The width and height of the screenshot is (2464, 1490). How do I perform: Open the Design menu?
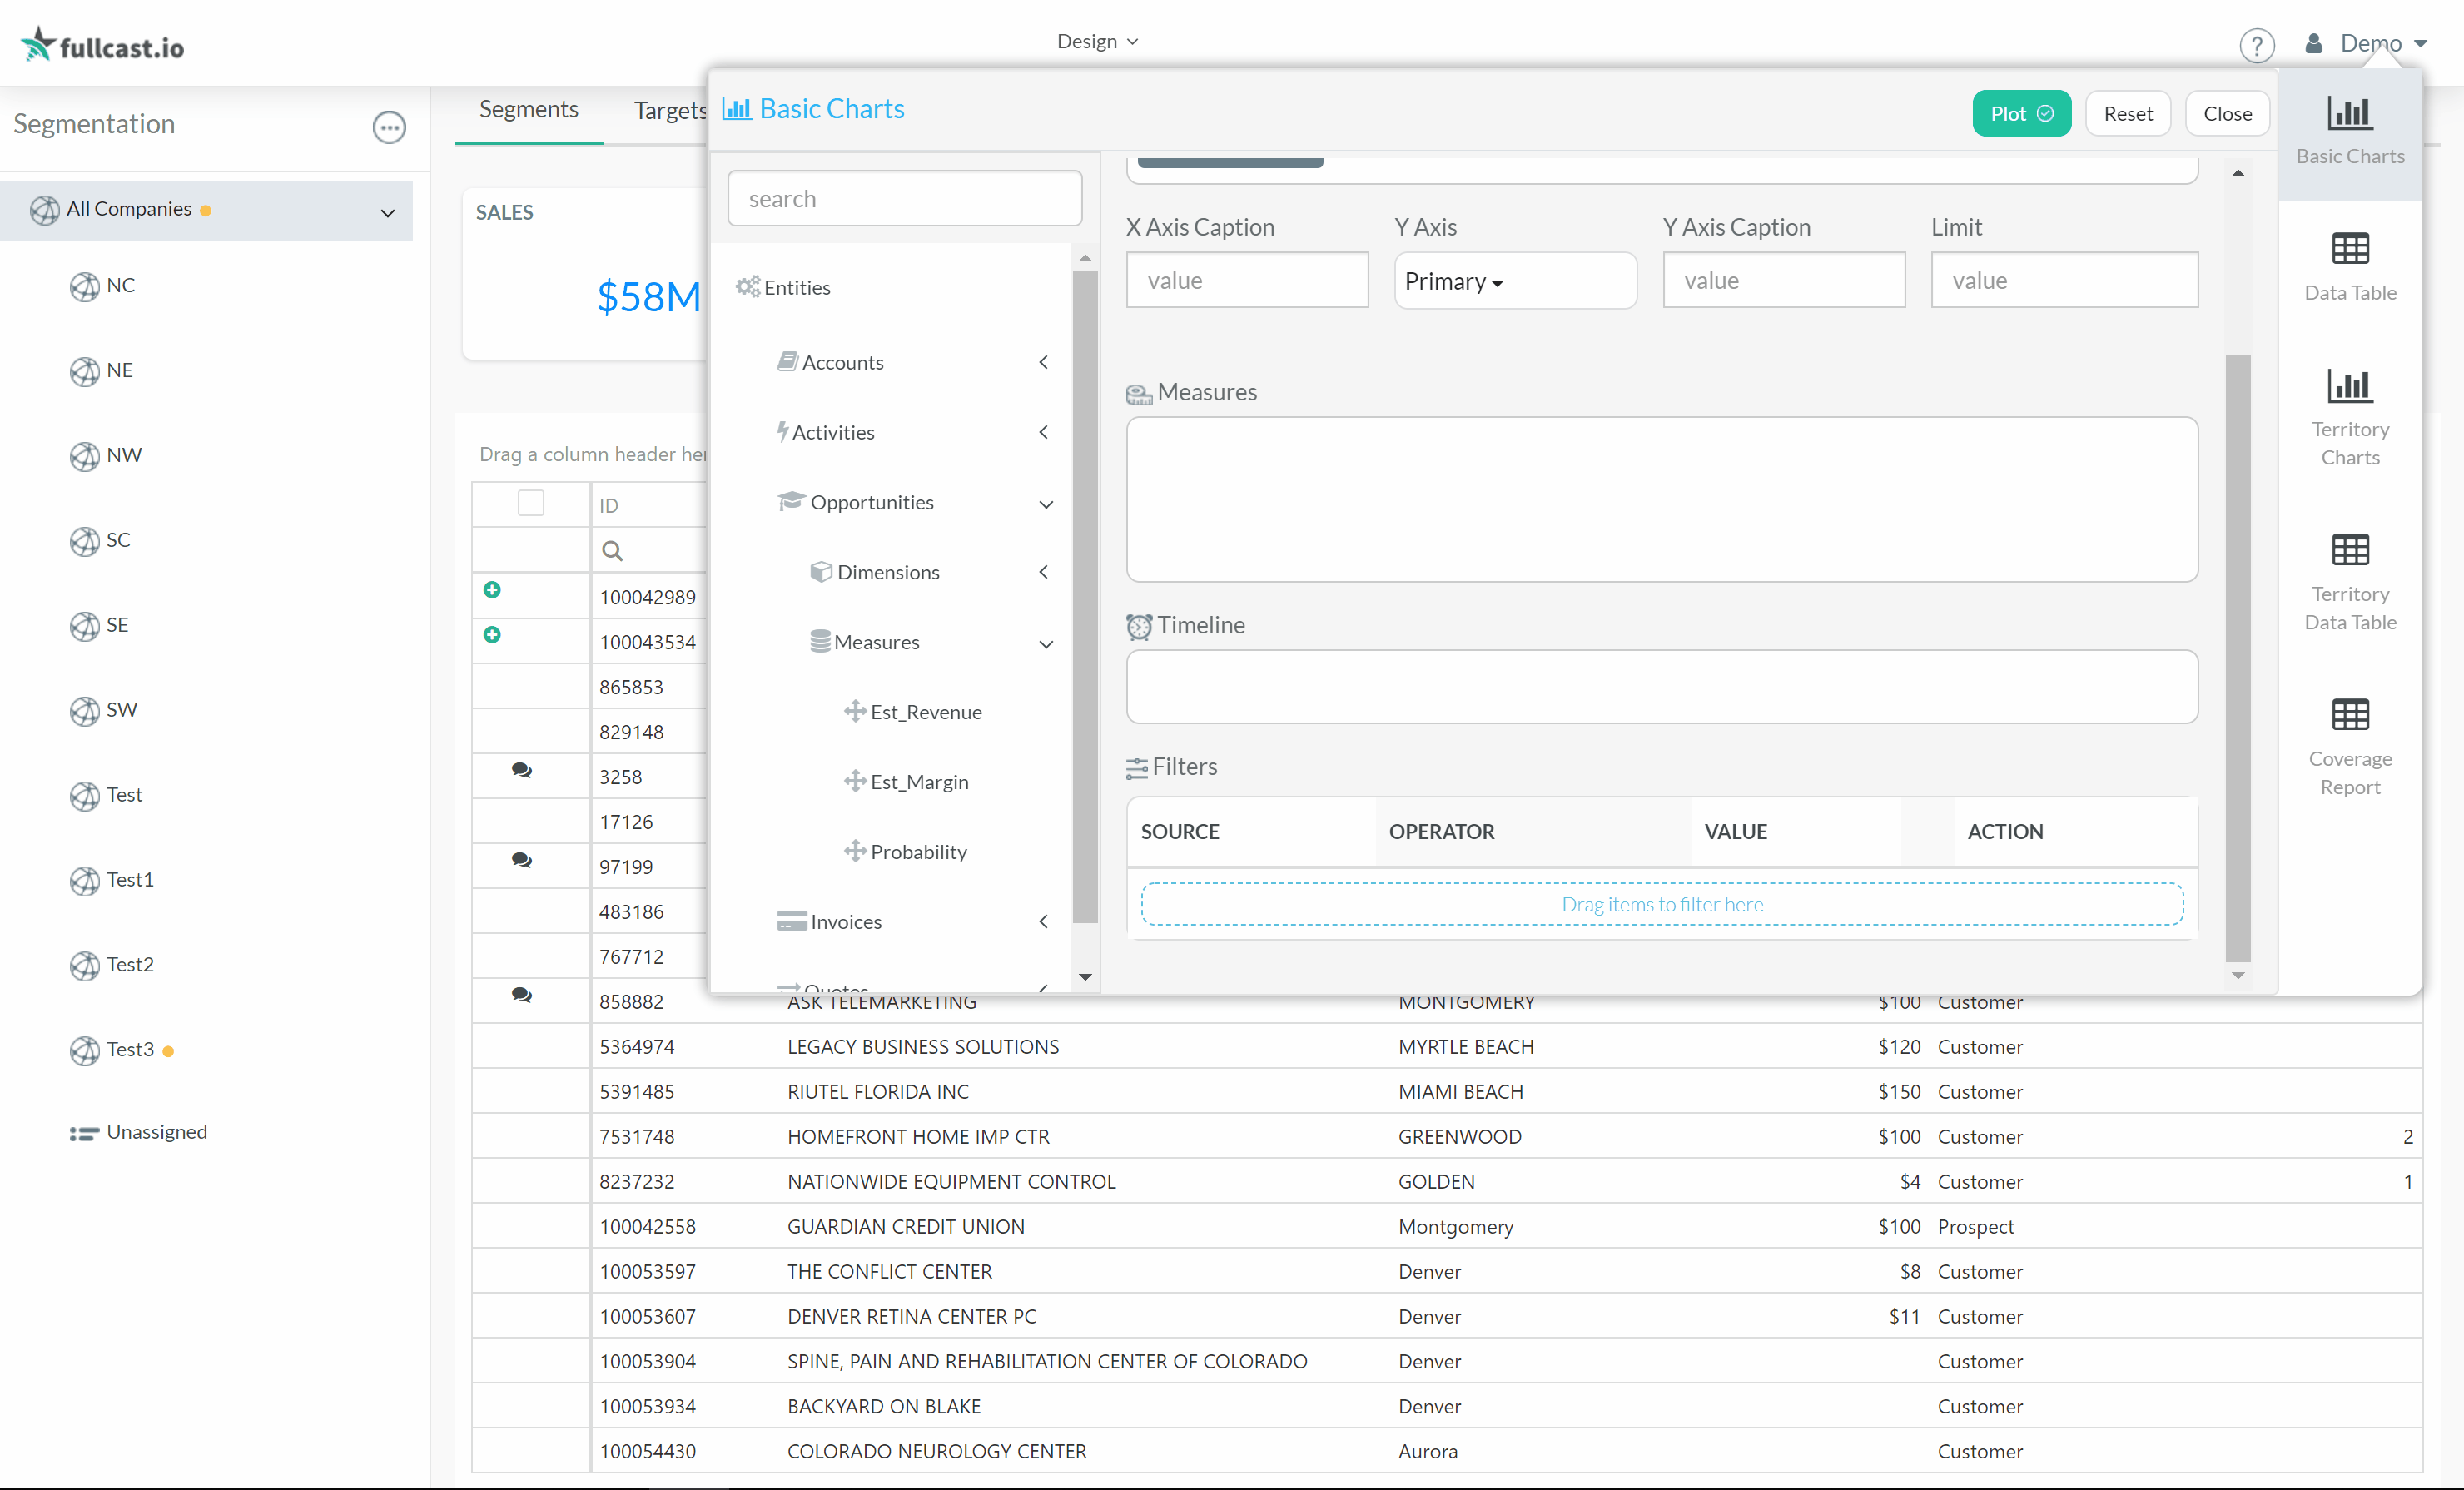1096,41
